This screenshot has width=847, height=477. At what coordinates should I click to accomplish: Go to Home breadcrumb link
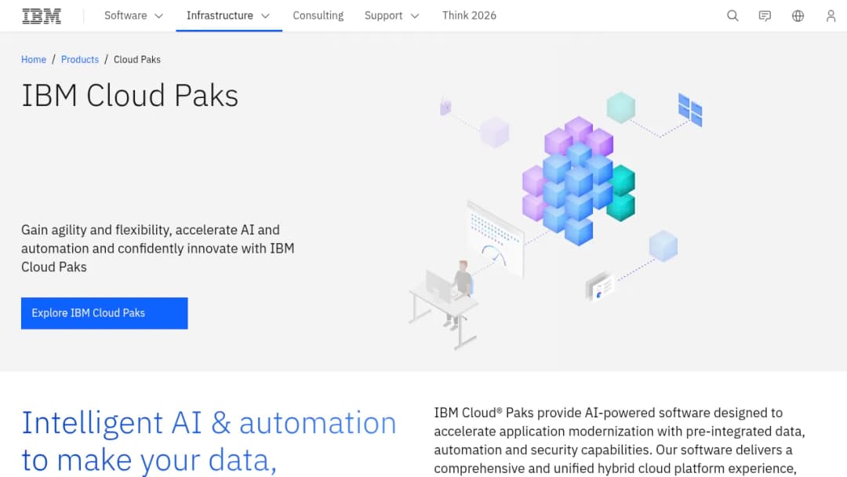[x=34, y=60]
